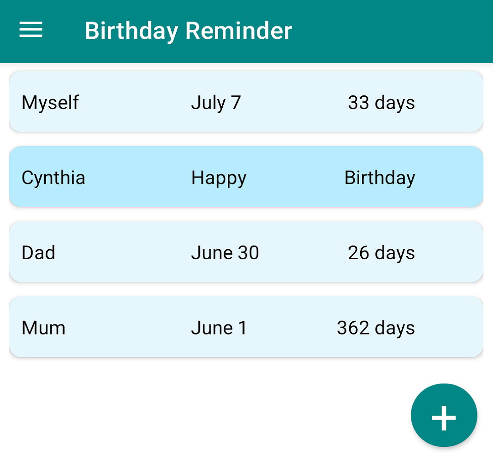Tap 'Happy' text on Cynthia's card
Viewport: 493px width, 460px height.
pos(219,178)
